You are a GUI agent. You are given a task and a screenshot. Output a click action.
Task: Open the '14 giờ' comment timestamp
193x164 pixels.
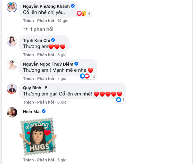[63, 21]
